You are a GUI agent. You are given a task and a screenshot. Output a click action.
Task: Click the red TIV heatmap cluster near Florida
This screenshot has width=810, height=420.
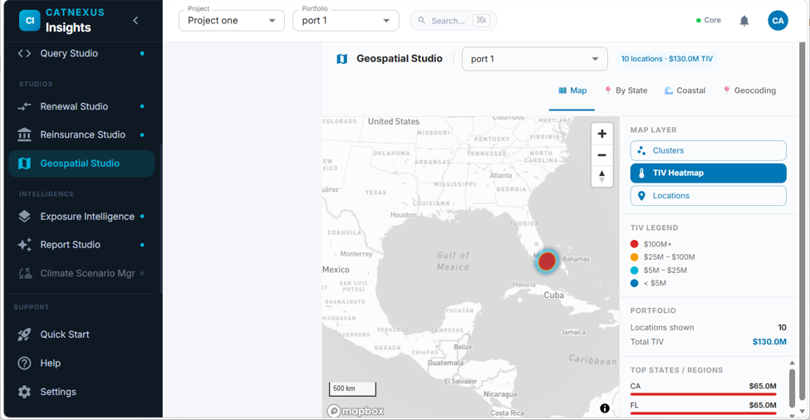tap(547, 261)
